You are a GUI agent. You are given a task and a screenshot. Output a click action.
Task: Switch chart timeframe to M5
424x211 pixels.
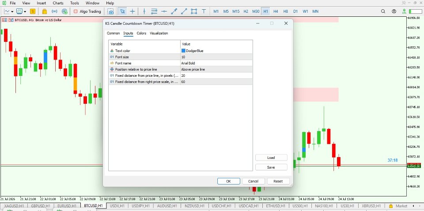coord(226,11)
